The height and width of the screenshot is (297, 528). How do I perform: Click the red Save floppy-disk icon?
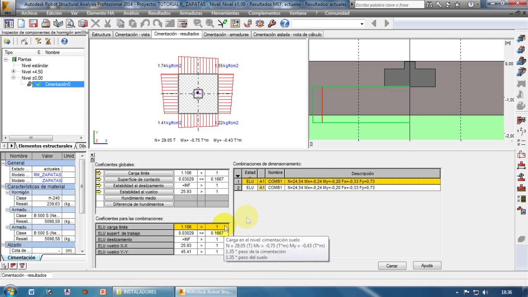(33, 24)
